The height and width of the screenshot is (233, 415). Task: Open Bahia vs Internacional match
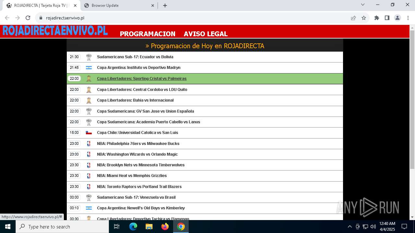point(135,100)
